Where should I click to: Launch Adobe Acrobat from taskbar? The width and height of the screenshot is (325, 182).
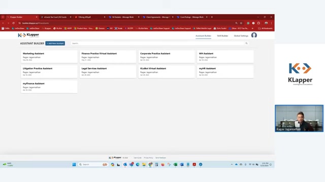tap(194, 164)
